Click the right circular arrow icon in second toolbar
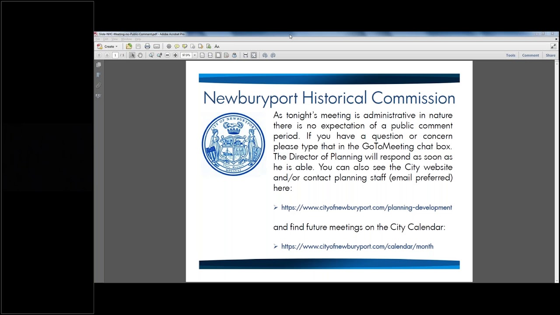This screenshot has width=560, height=315. (x=273, y=55)
